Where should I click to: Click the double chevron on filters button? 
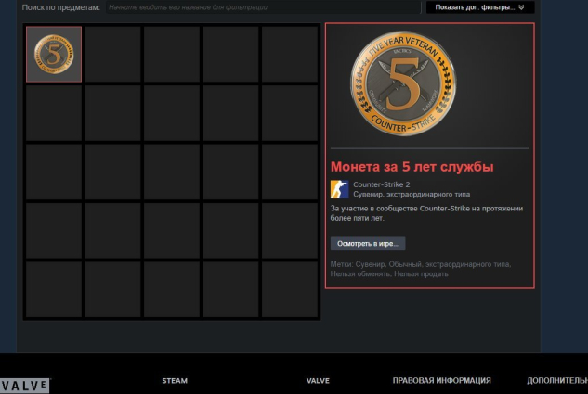point(521,7)
